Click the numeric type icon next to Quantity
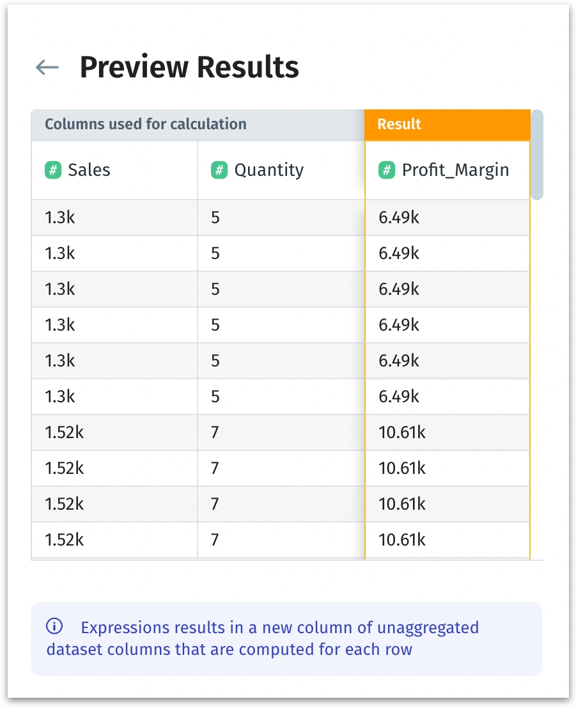576x708 pixels. pos(219,170)
